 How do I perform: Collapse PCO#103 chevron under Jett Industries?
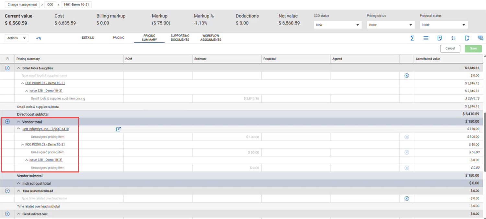(x=23, y=145)
